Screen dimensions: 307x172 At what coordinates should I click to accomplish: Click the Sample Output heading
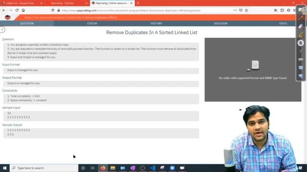(12, 125)
